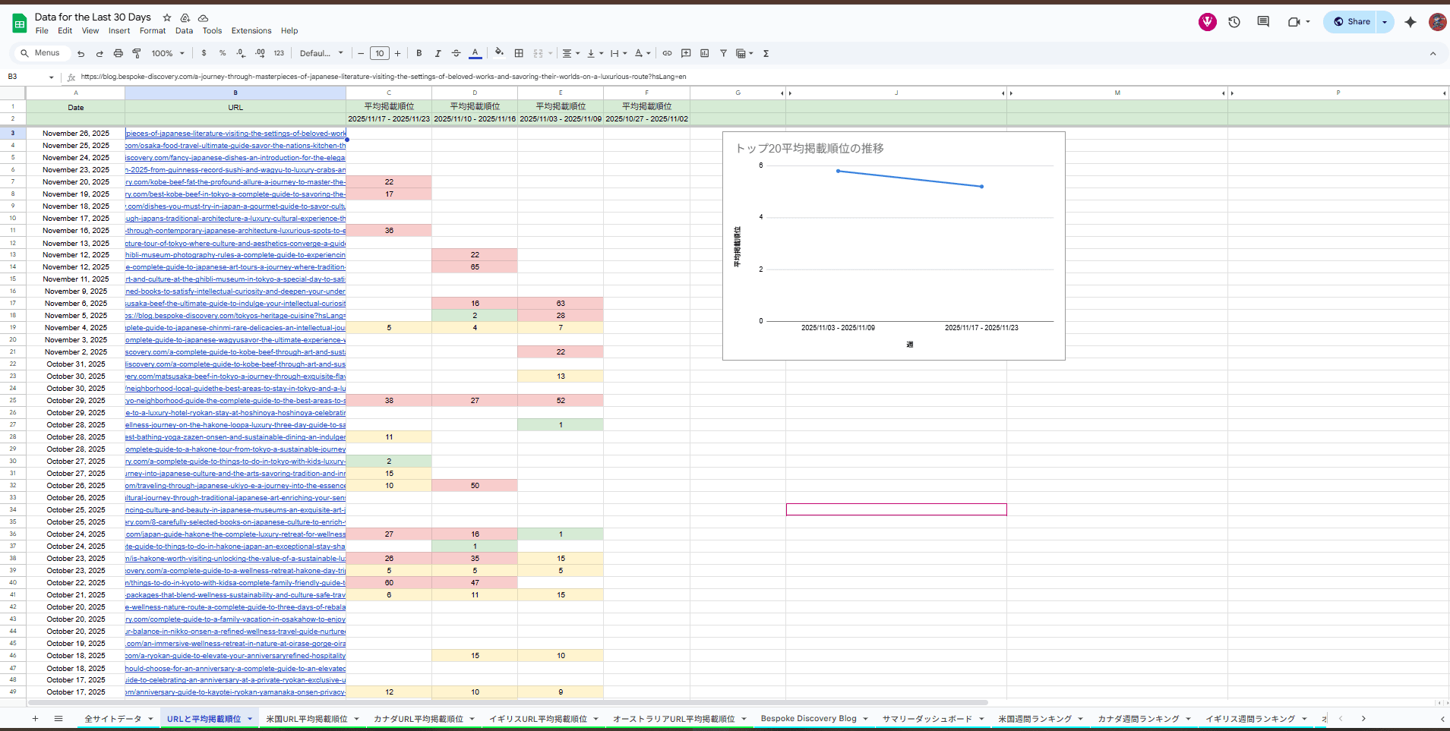Toggle bold formatting
This screenshot has height=731, width=1450.
pos(419,53)
